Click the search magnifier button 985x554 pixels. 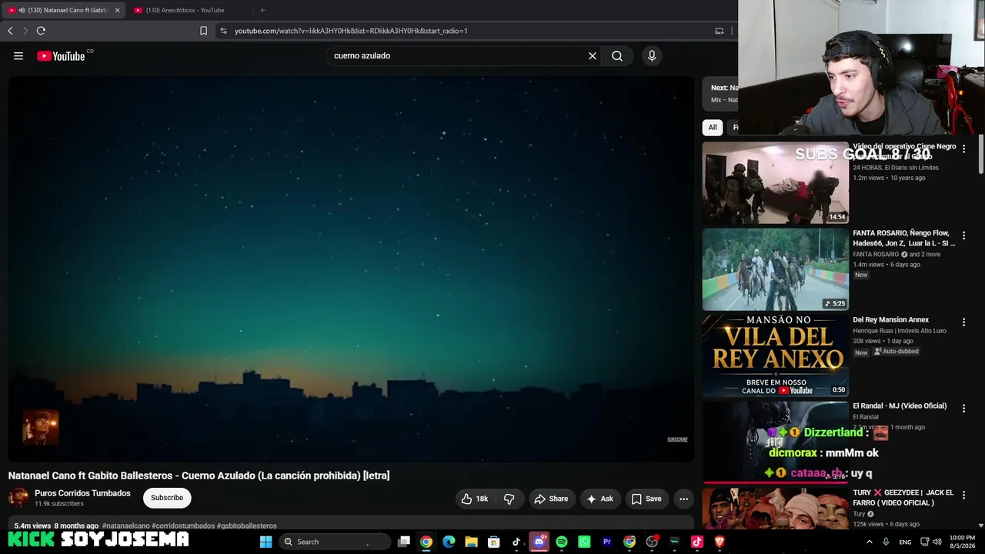[x=617, y=55]
